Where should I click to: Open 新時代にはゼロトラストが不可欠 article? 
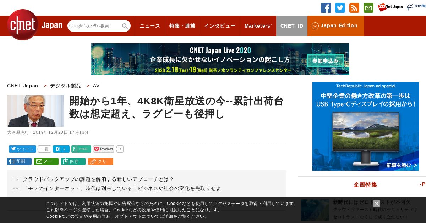point(372,202)
